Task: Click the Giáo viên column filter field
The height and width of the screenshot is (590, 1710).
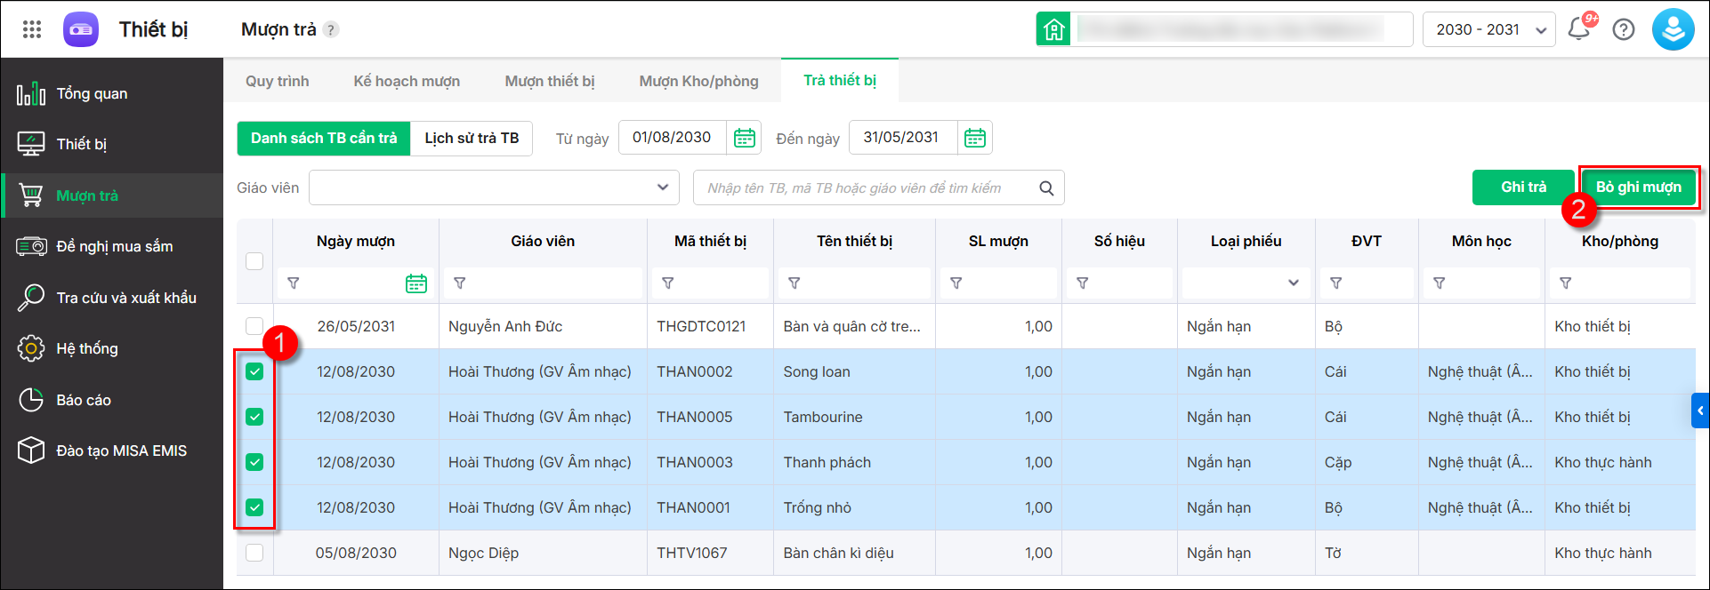Action: coord(544,283)
